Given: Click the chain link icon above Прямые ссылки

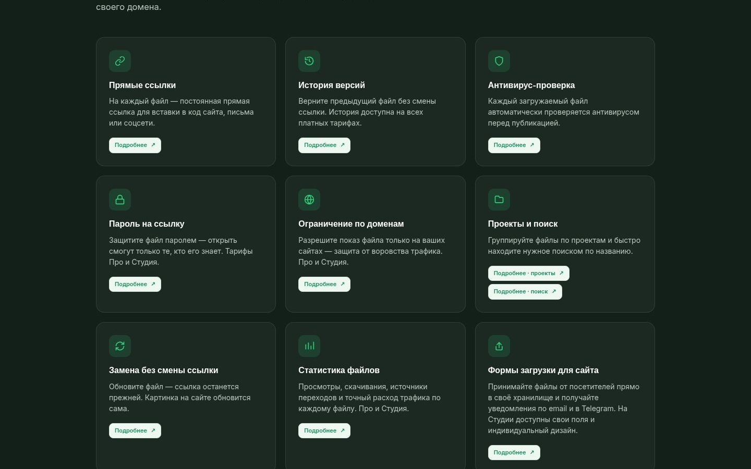Looking at the screenshot, I should 120,61.
